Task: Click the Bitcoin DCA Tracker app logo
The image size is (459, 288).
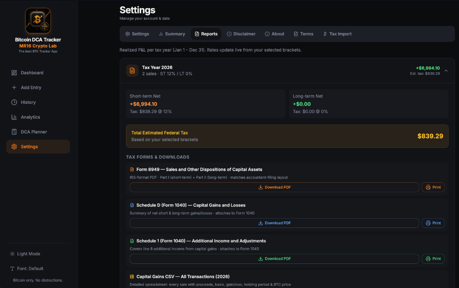Action: tap(38, 21)
